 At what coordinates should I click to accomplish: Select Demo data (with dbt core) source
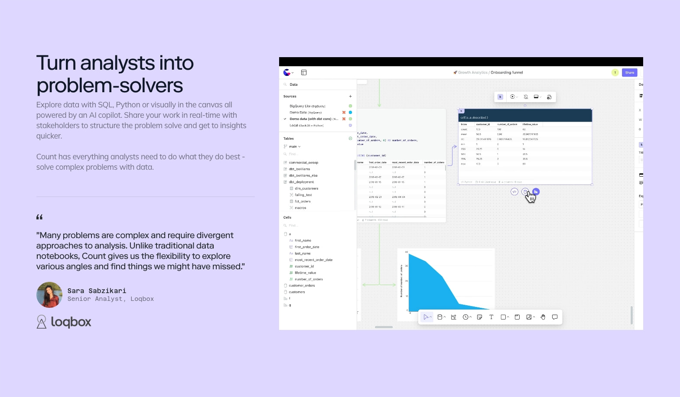pos(313,119)
